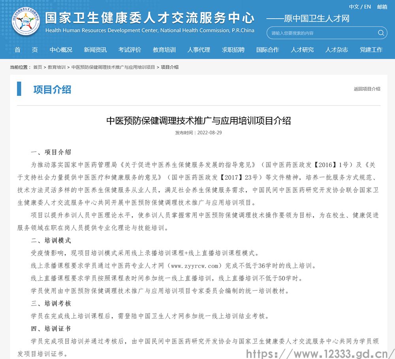Open the 教育培训 menu item
This screenshot has height=359, width=395.
[164, 50]
